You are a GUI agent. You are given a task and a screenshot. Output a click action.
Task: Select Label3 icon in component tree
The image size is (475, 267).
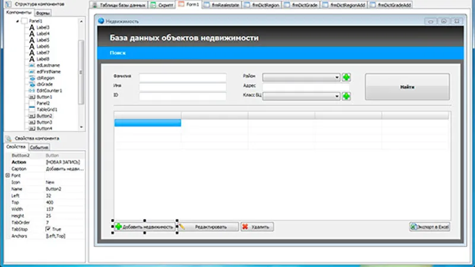32,27
